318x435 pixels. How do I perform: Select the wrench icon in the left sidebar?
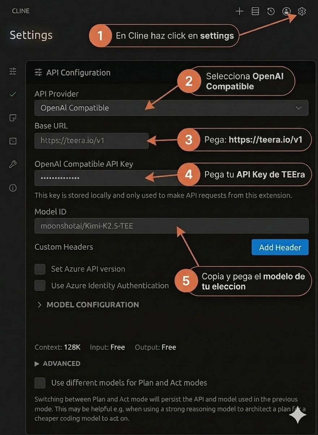13,164
